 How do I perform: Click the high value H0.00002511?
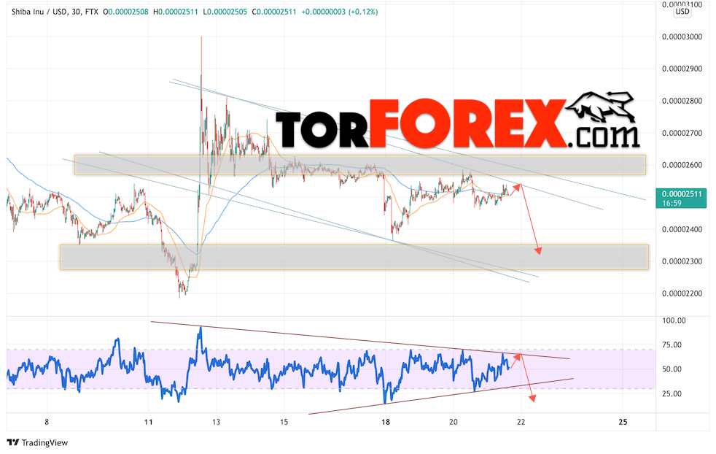[175, 12]
